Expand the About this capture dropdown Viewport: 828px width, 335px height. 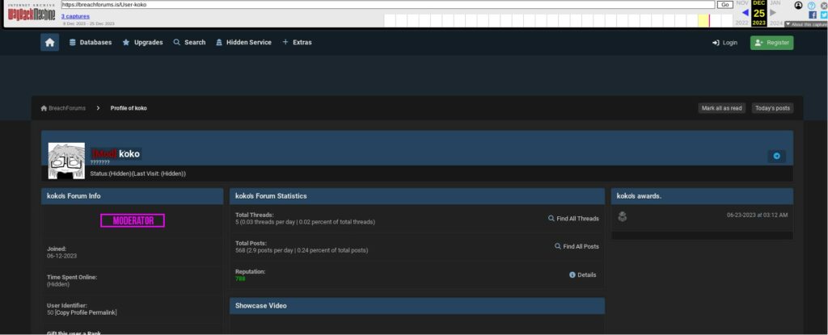pos(805,24)
